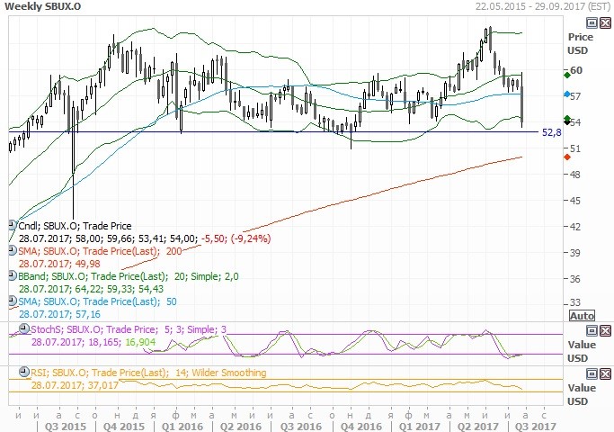The width and height of the screenshot is (614, 432).
Task: Click the Q2 2016 quarter label
Action: coord(241,426)
